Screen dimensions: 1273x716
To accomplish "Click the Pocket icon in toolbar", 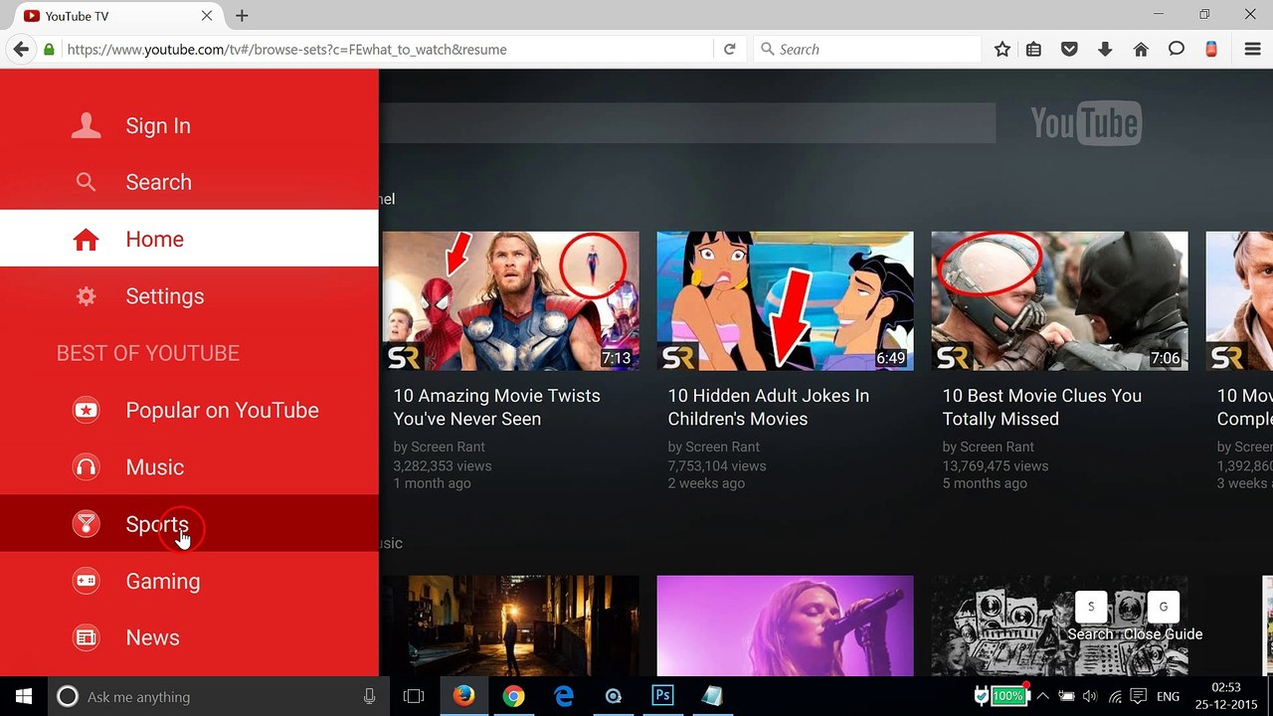I will click(1069, 49).
